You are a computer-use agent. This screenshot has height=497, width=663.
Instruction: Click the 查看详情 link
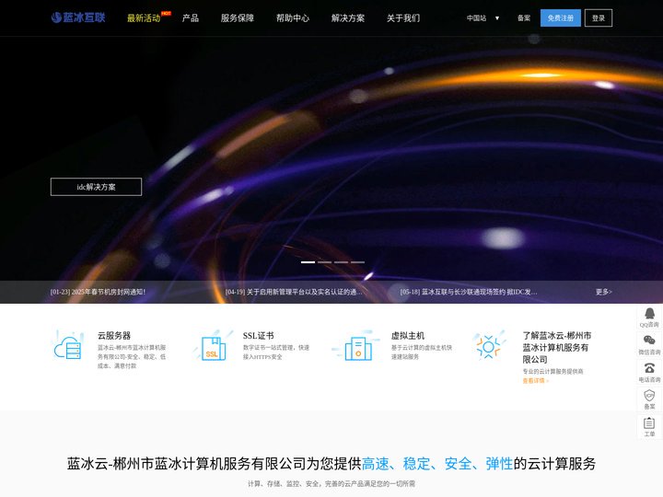tap(535, 381)
